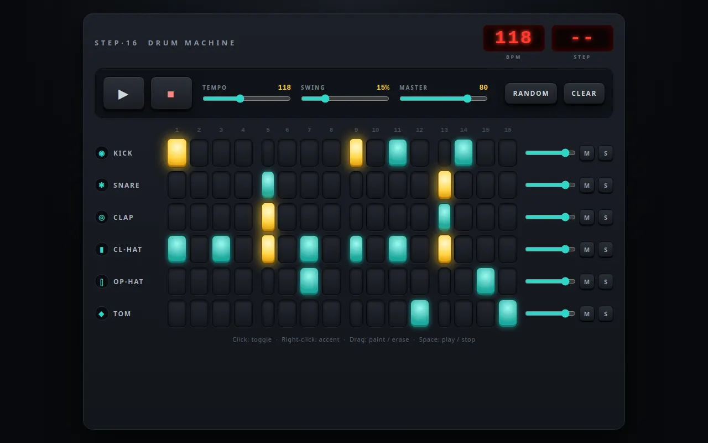
Task: Stop playback with the red square button
Action: click(x=171, y=93)
